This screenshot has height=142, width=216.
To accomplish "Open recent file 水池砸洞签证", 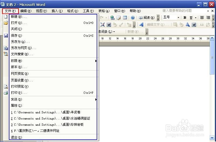I will tap(53, 118).
